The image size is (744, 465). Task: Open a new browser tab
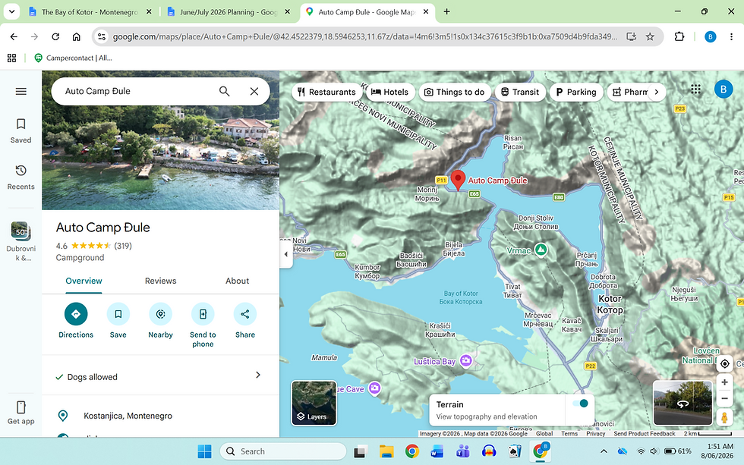(x=446, y=12)
